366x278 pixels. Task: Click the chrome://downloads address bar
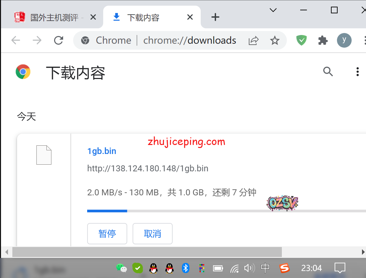189,40
